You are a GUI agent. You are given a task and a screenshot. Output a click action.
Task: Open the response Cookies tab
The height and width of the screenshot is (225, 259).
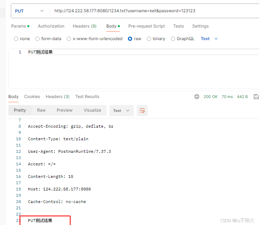click(x=32, y=97)
